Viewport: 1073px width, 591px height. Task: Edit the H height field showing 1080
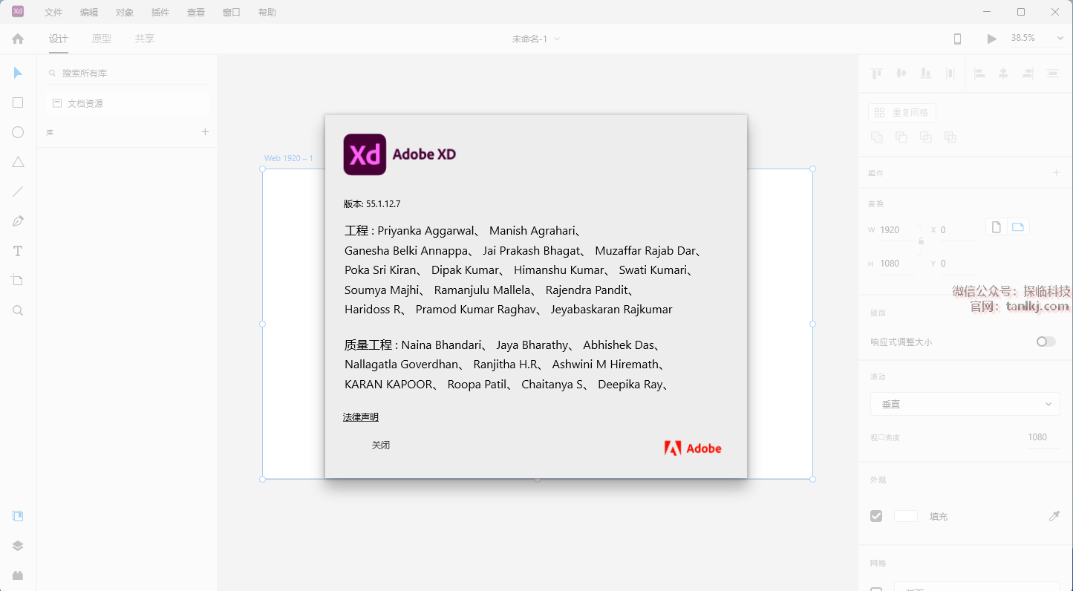(897, 264)
